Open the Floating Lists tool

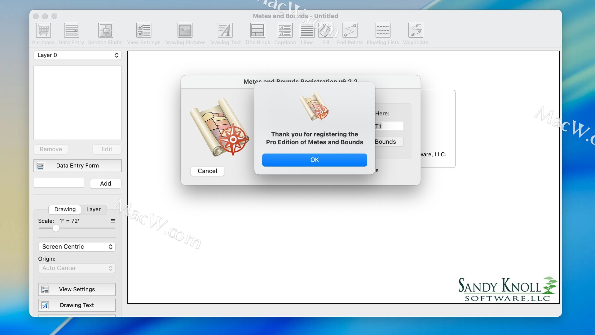[x=383, y=30]
